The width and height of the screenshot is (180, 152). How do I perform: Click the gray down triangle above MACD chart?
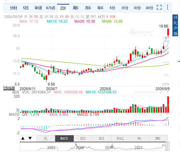point(167,114)
